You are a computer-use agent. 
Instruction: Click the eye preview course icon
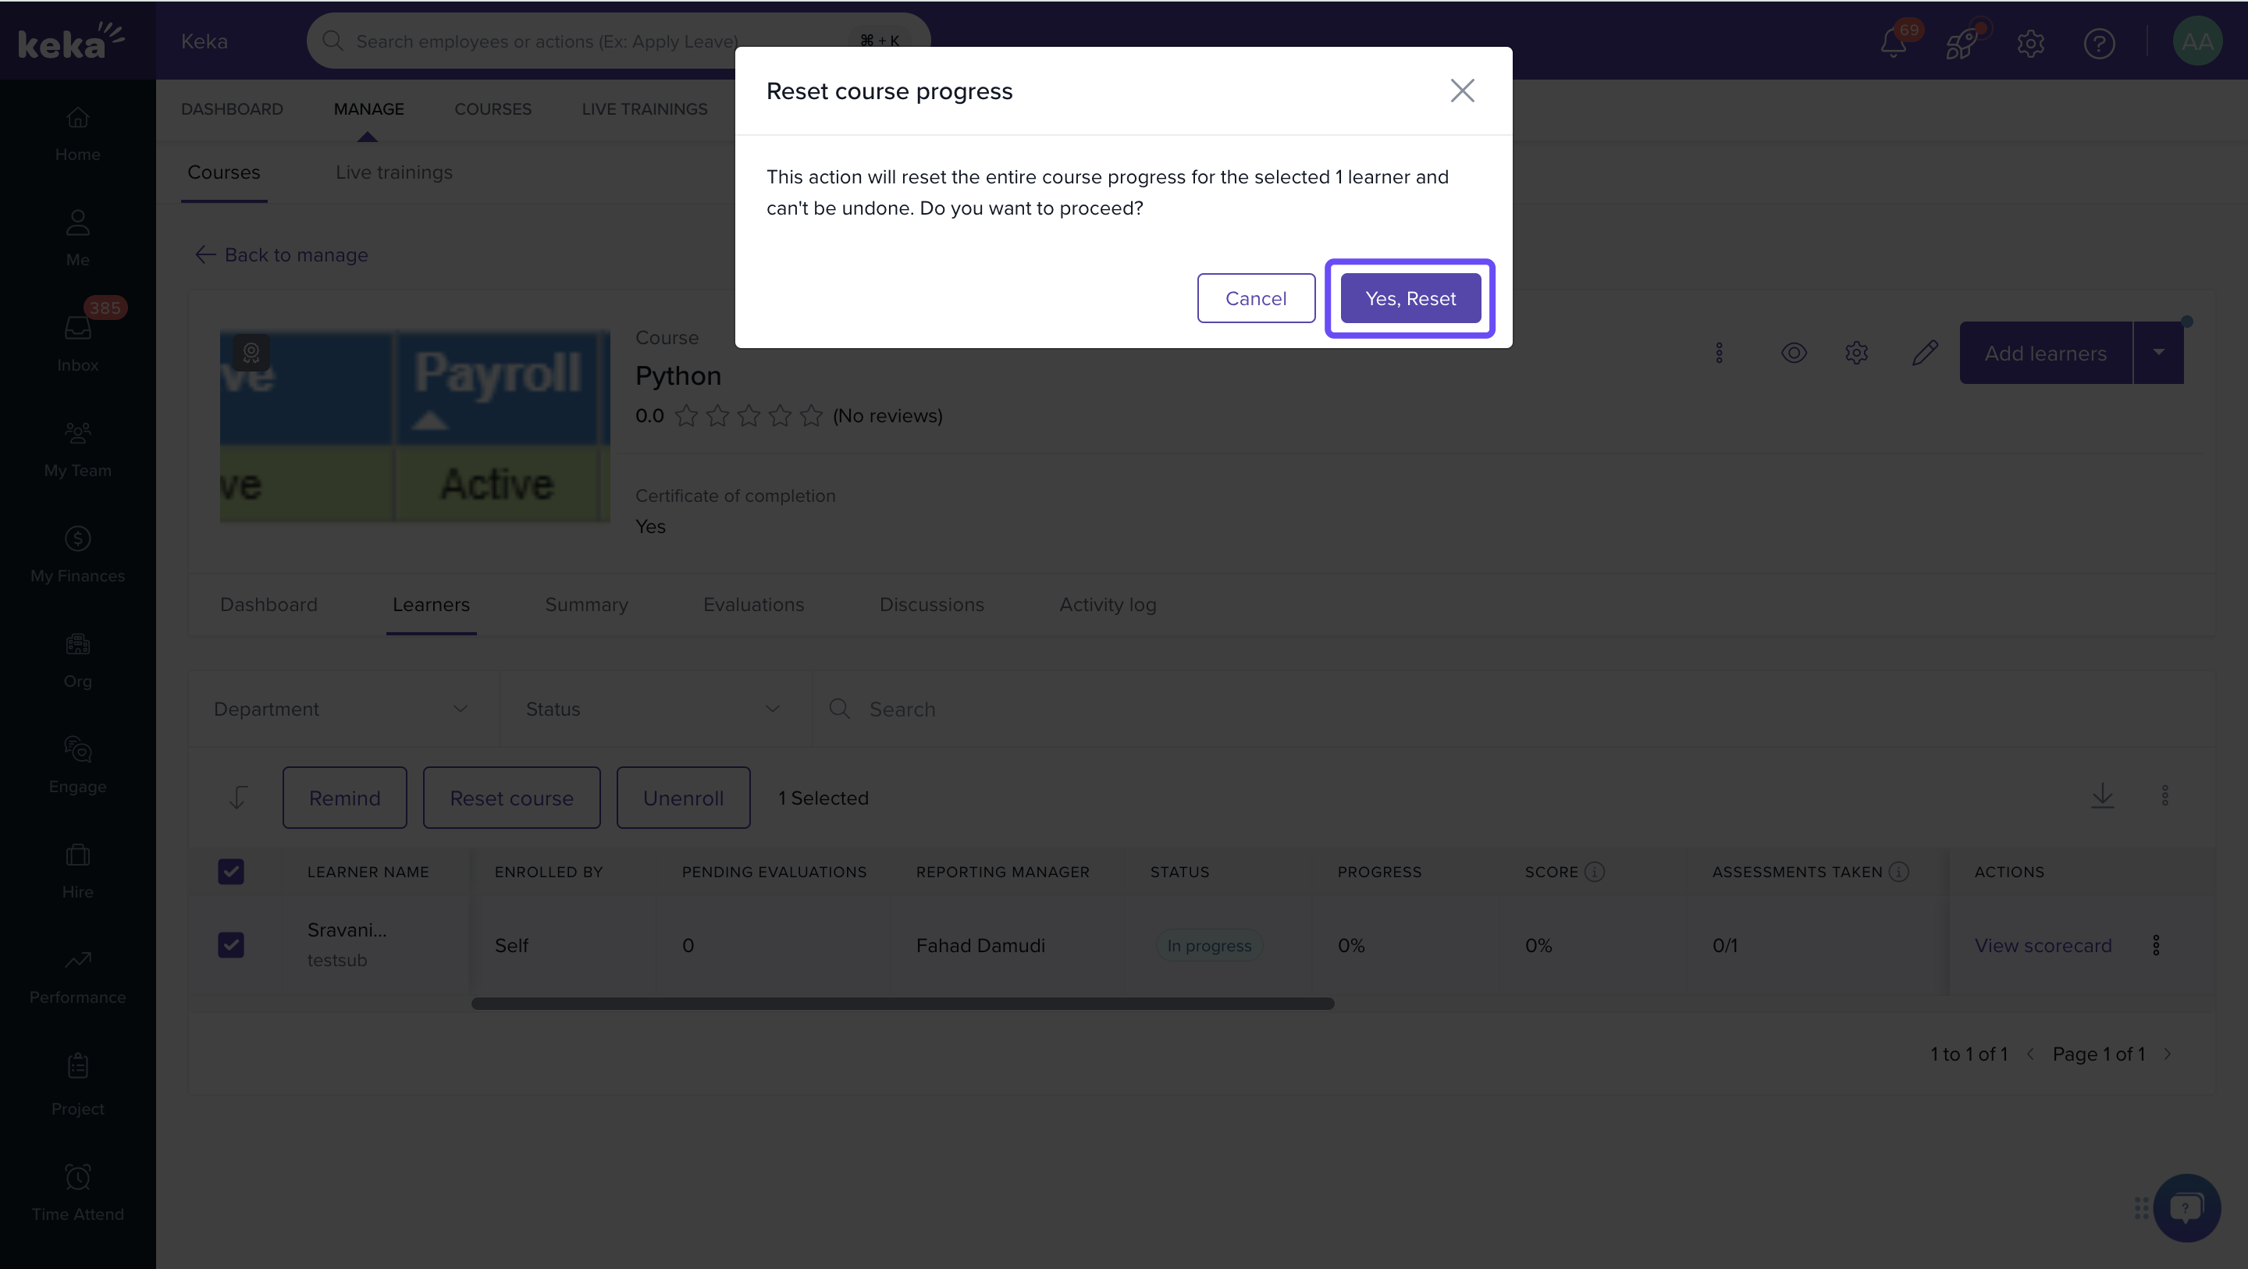(x=1794, y=353)
